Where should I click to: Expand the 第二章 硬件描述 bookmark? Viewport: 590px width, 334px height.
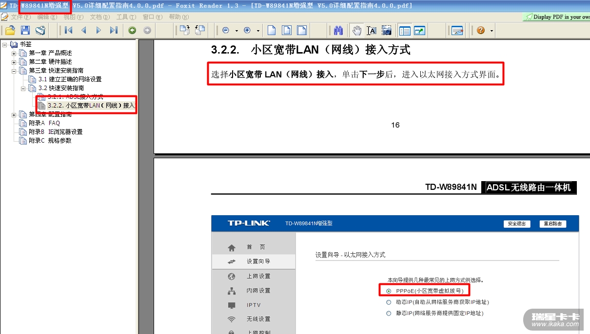pos(14,62)
